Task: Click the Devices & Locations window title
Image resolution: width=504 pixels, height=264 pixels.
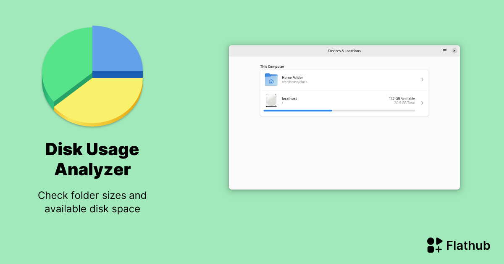Action: [344, 51]
